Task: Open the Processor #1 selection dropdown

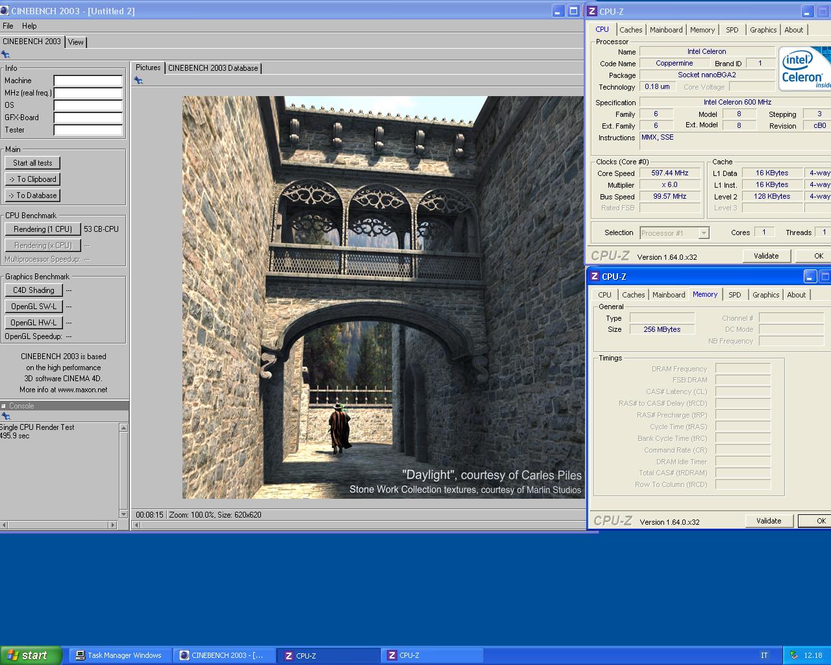Action: [x=674, y=232]
